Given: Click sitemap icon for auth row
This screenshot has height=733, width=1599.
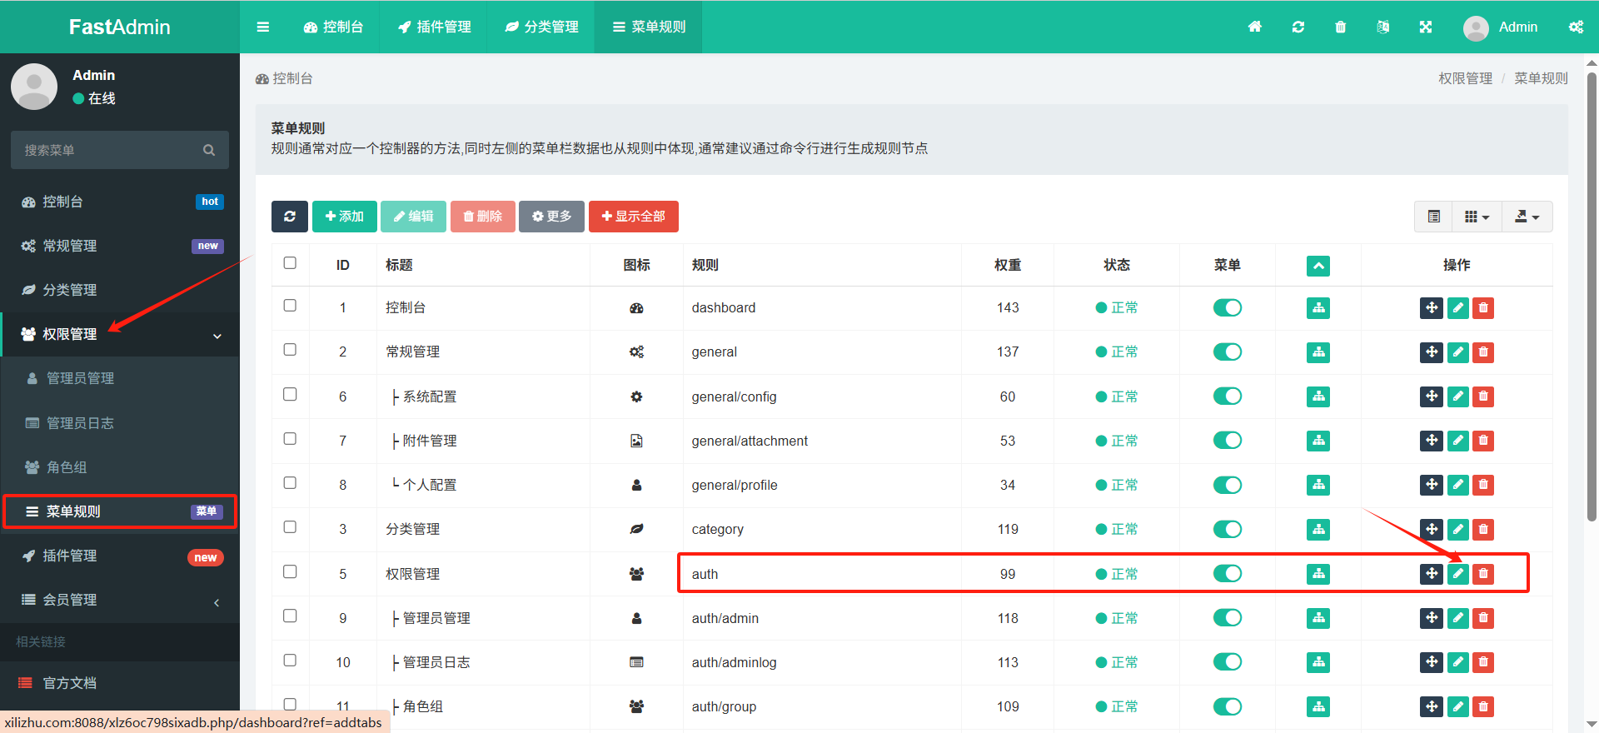Looking at the screenshot, I should click(1318, 573).
